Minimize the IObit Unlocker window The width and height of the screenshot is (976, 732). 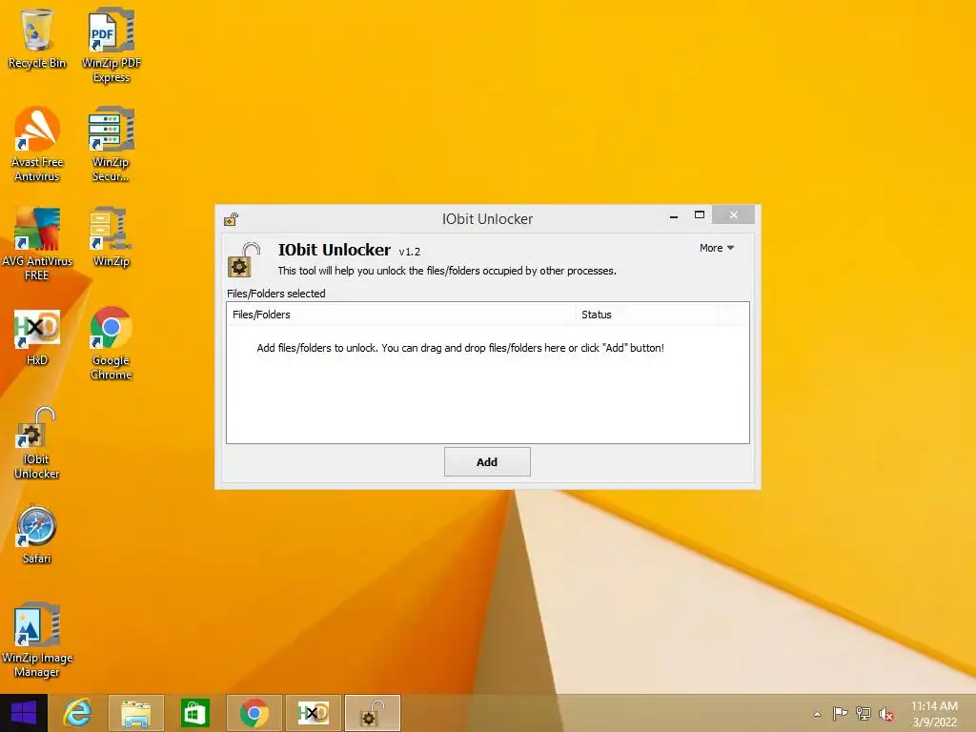[674, 215]
